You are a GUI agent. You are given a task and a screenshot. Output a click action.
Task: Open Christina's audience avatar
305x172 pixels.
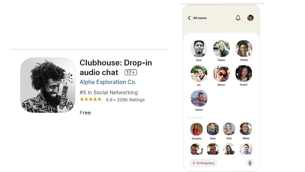tap(196, 129)
